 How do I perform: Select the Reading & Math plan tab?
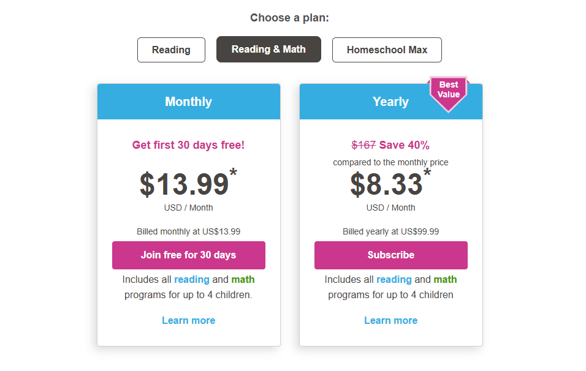pyautogui.click(x=268, y=49)
